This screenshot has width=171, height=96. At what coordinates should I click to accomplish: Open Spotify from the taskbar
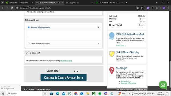point(100,94)
